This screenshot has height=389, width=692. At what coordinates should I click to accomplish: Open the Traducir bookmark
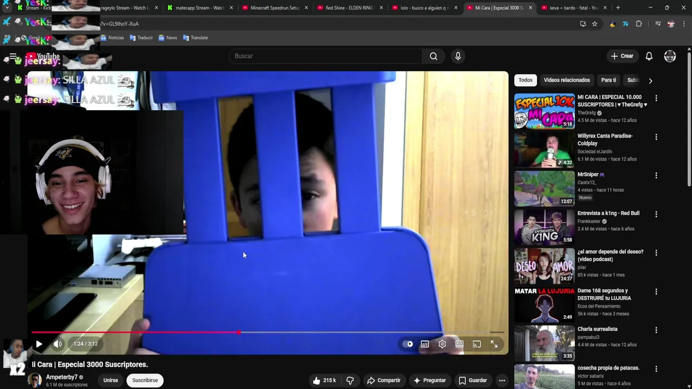tap(141, 38)
